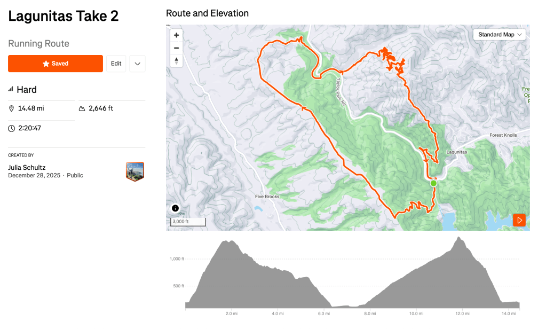
Task: Click the 3,000 ft map scale bar
Action: 188,222
